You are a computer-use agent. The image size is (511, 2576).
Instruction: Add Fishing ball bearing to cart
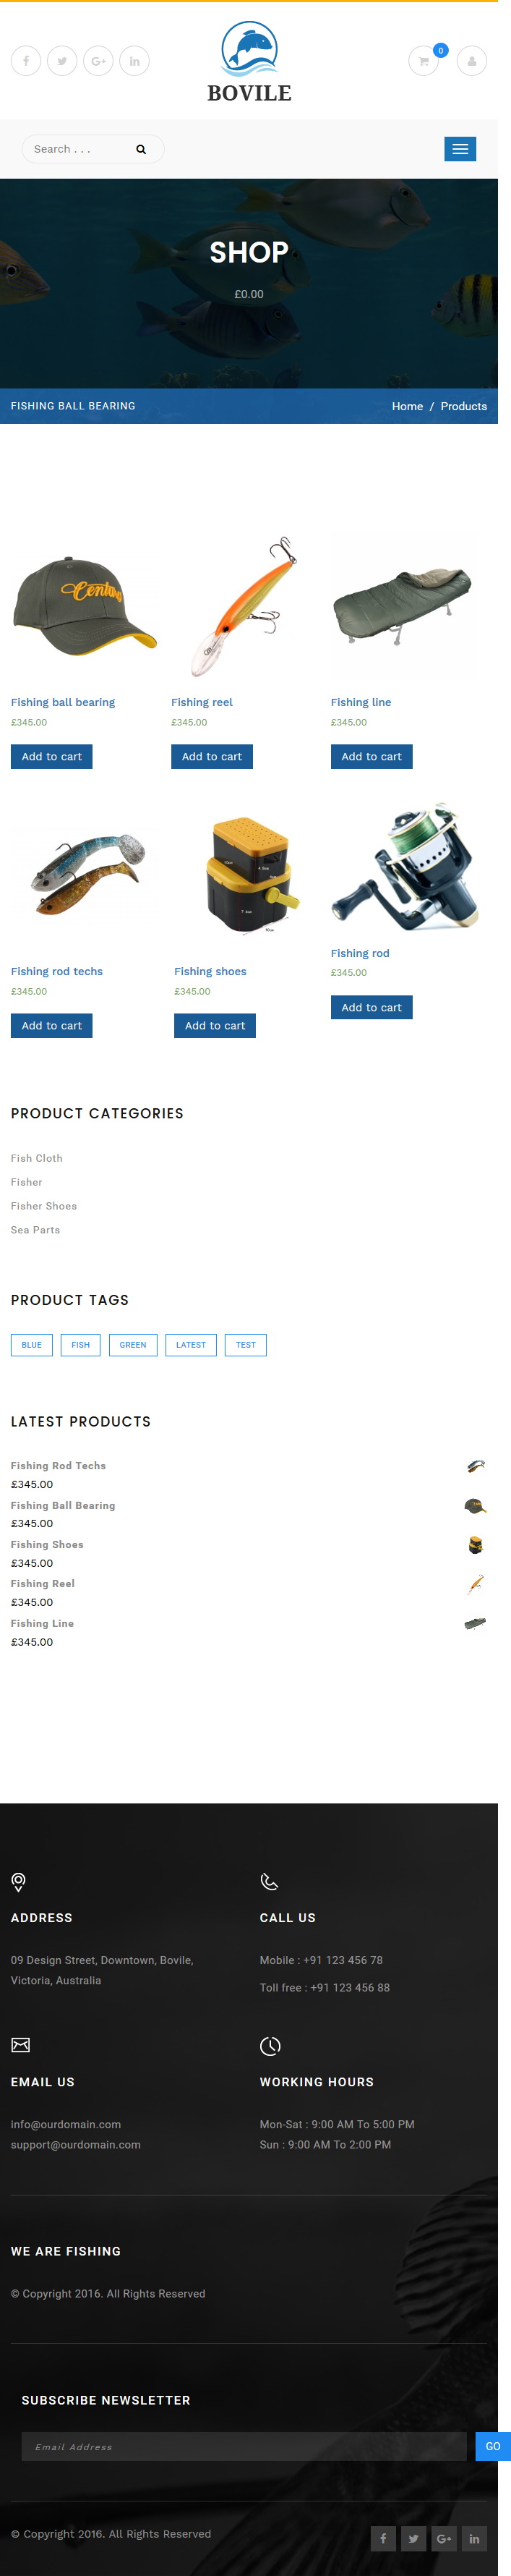tap(52, 757)
